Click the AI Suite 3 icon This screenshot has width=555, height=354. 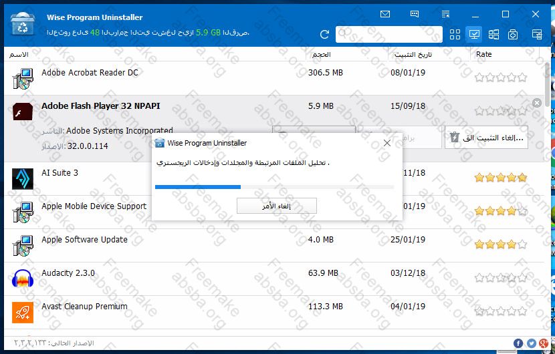click(x=23, y=178)
